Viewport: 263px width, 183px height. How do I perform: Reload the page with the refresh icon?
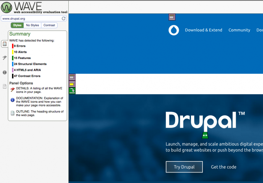click(63, 18)
